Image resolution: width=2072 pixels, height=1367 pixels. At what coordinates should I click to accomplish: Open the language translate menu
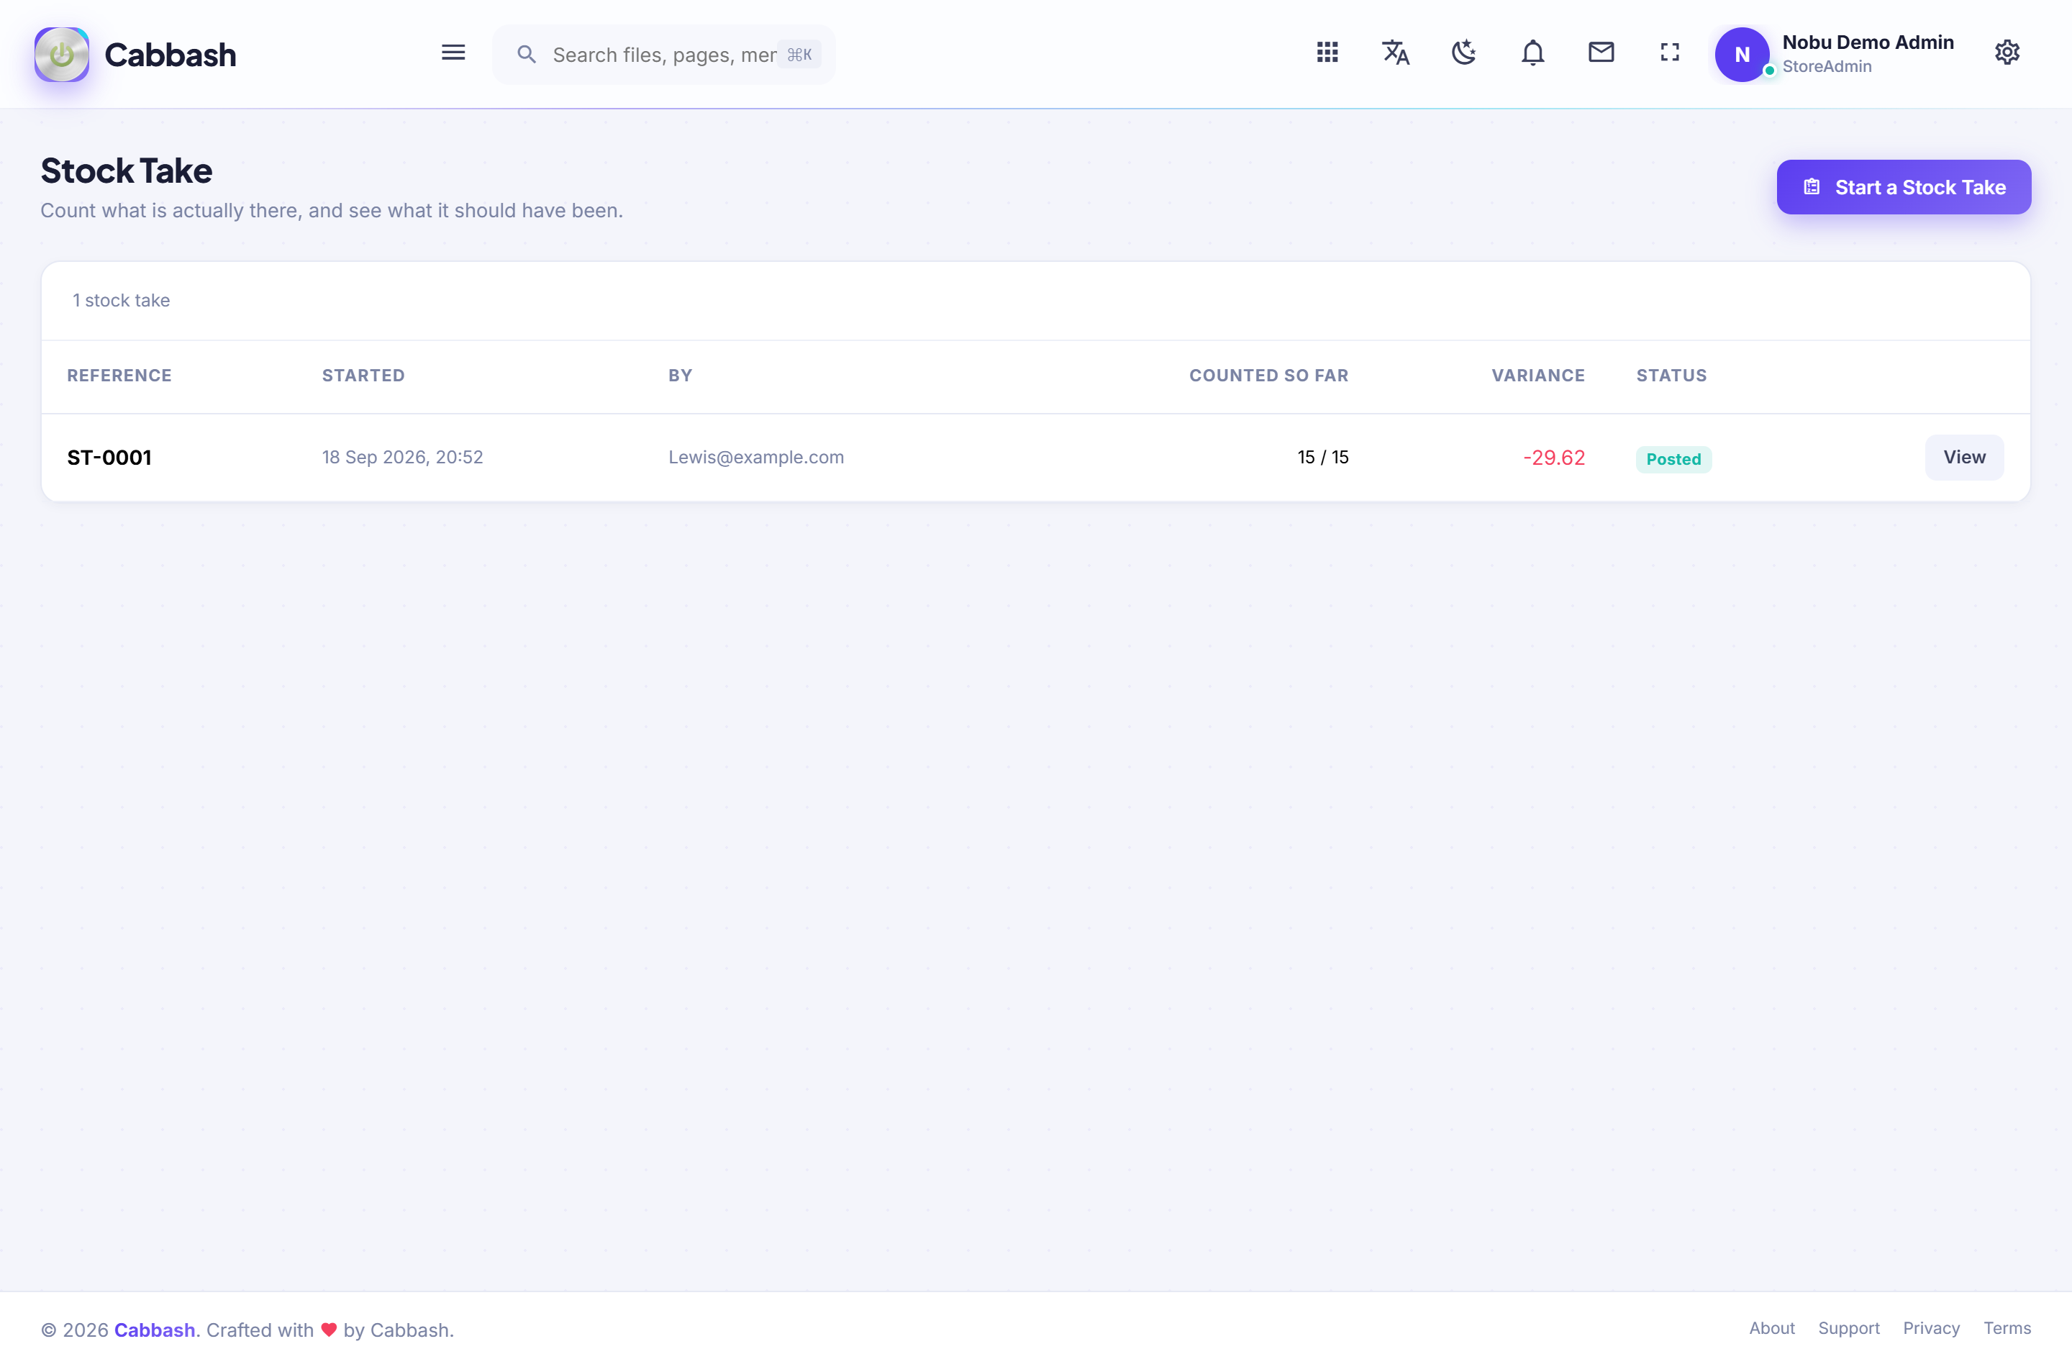1396,53
